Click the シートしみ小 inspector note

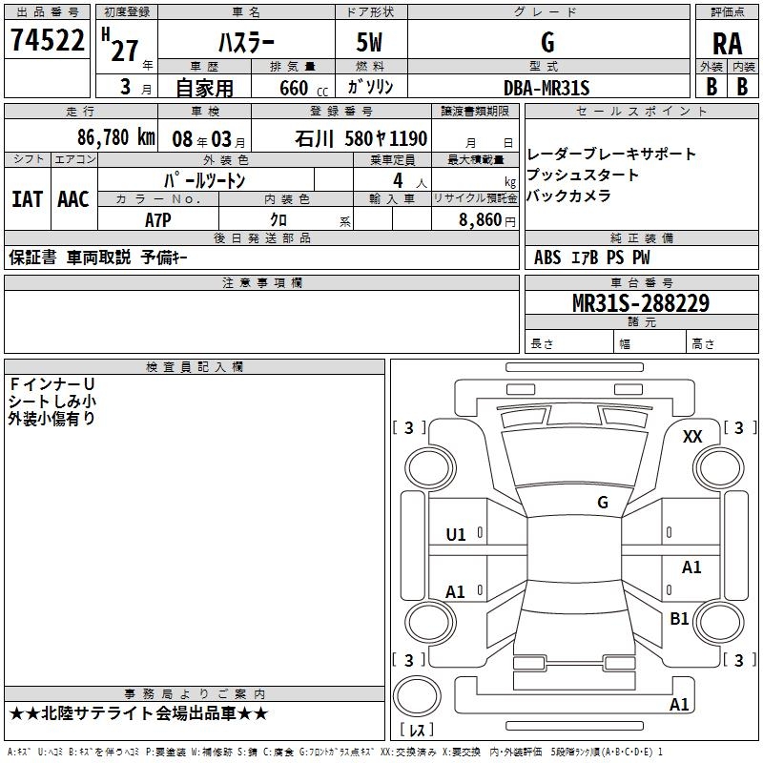[52, 401]
